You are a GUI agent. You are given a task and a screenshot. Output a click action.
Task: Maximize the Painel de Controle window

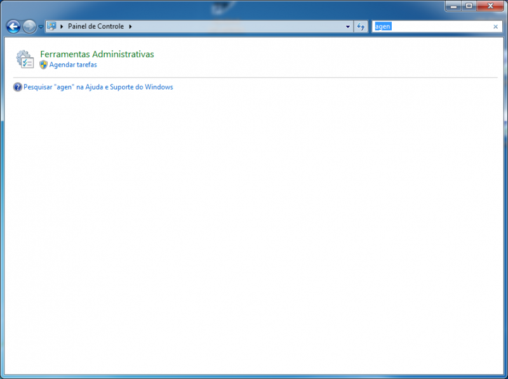[x=470, y=6]
